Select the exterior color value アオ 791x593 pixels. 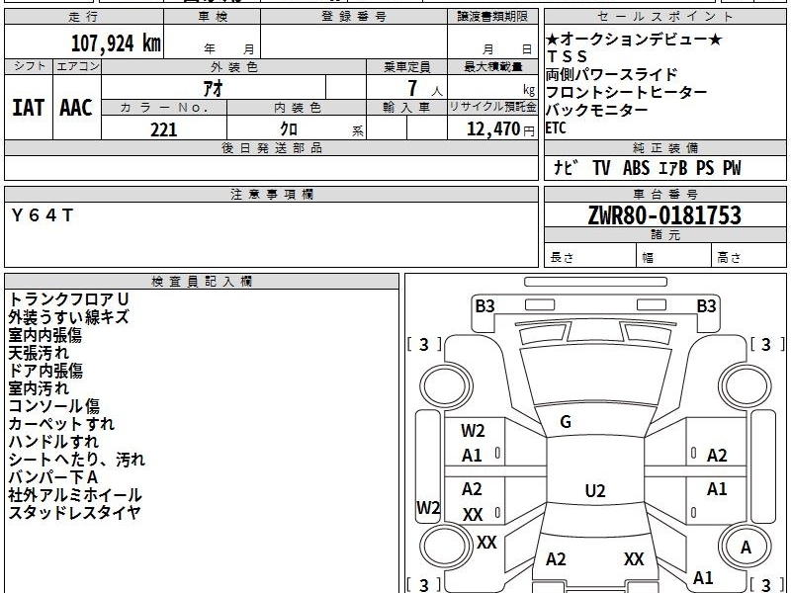214,88
